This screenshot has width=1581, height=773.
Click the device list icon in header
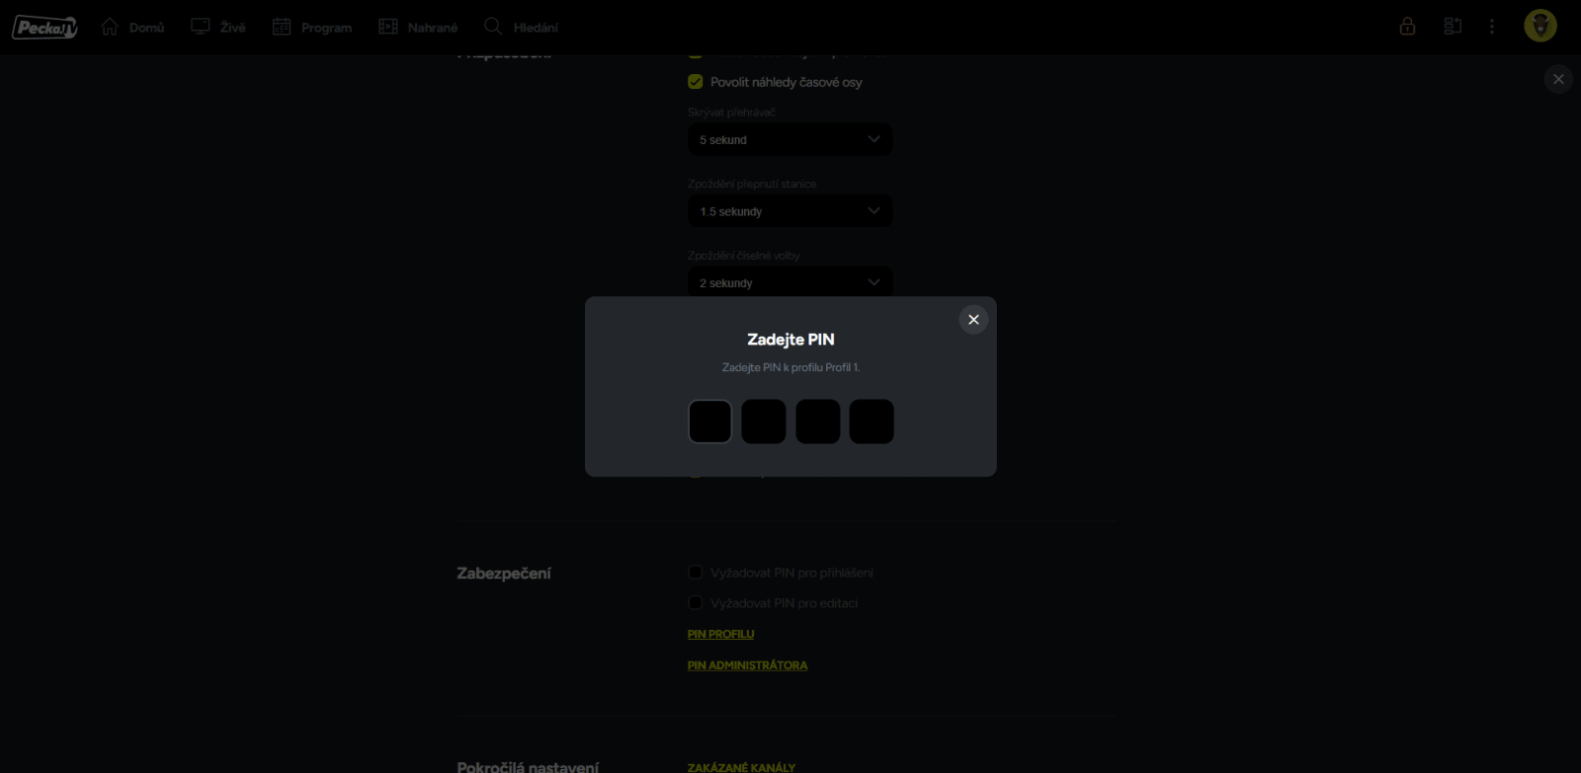pos(1453,27)
